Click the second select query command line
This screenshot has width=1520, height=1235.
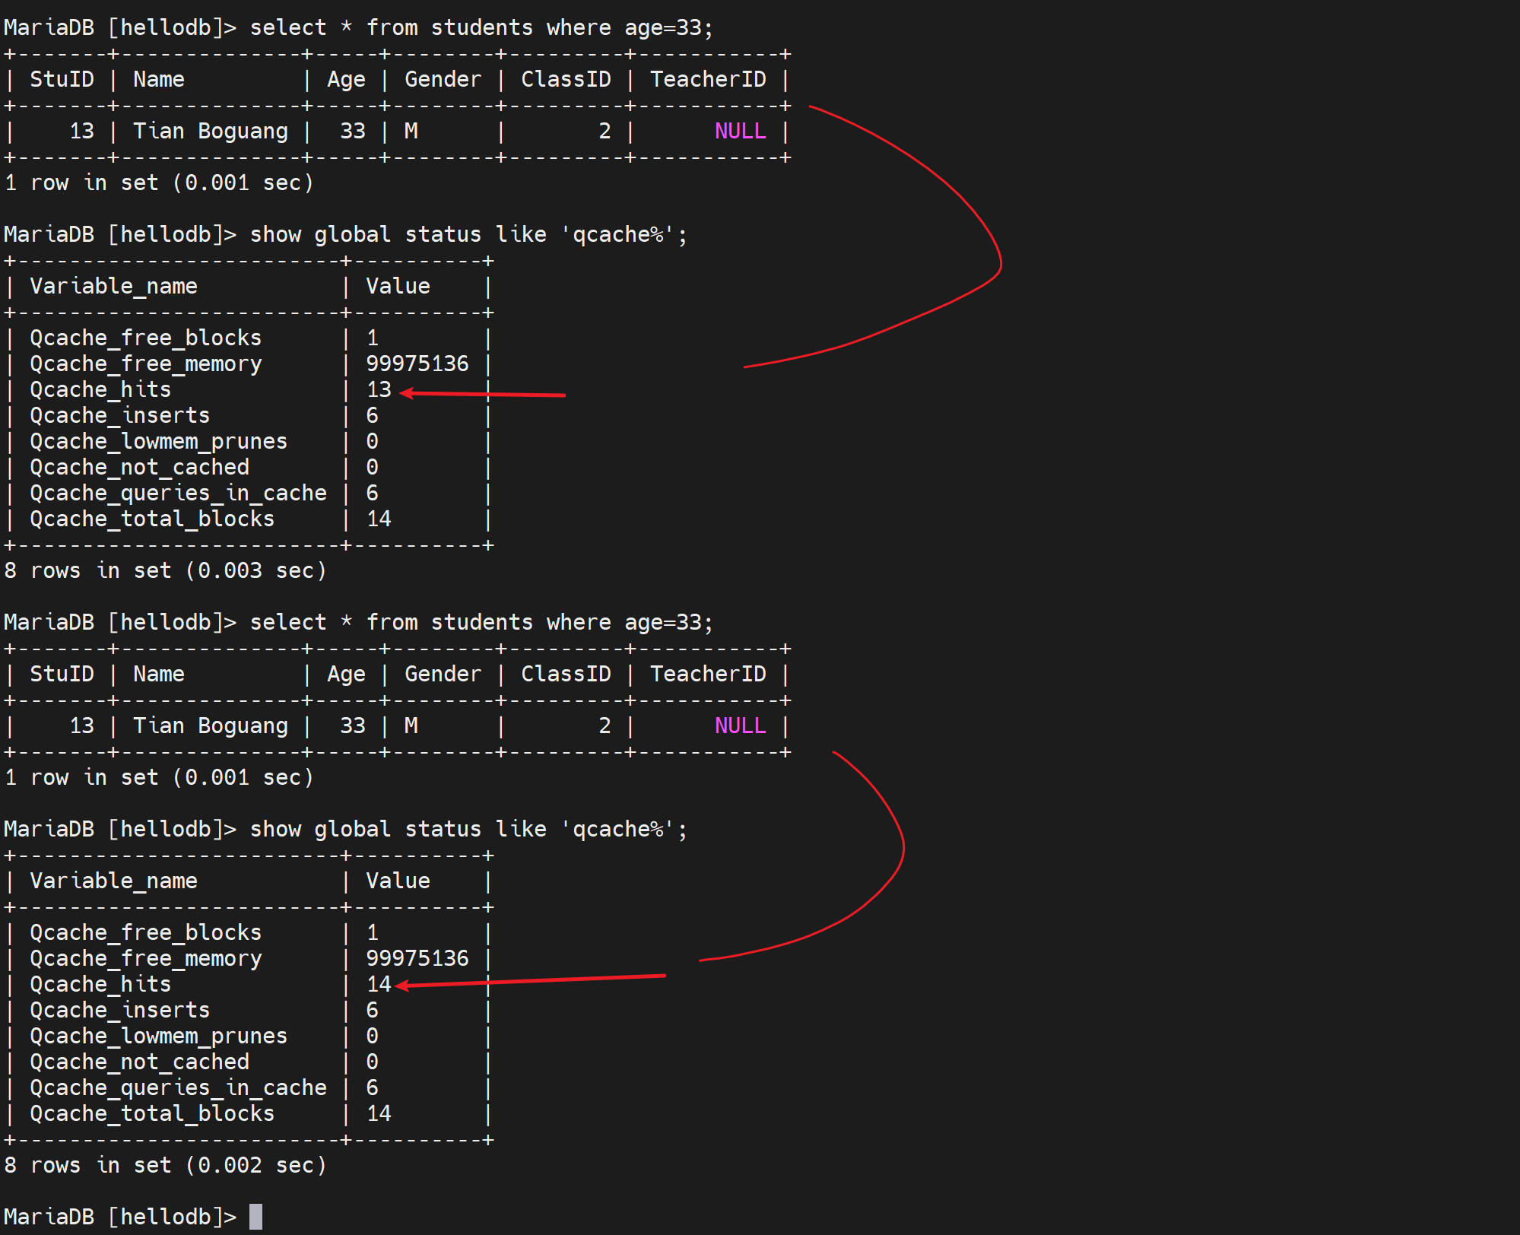click(481, 622)
